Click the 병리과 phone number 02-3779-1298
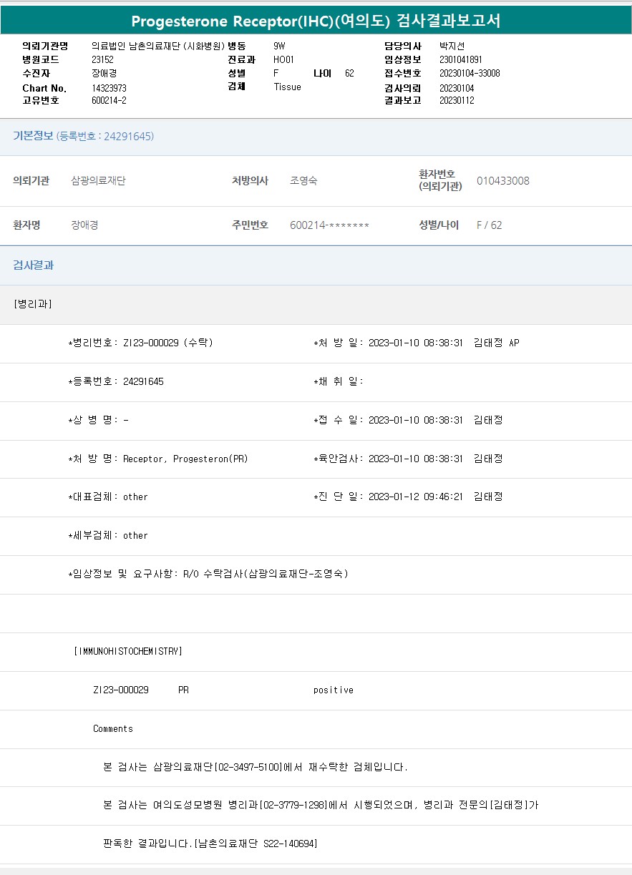The width and height of the screenshot is (632, 875). point(294,805)
